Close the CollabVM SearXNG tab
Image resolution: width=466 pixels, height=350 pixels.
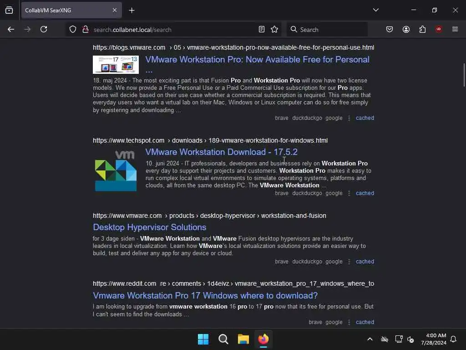click(115, 10)
